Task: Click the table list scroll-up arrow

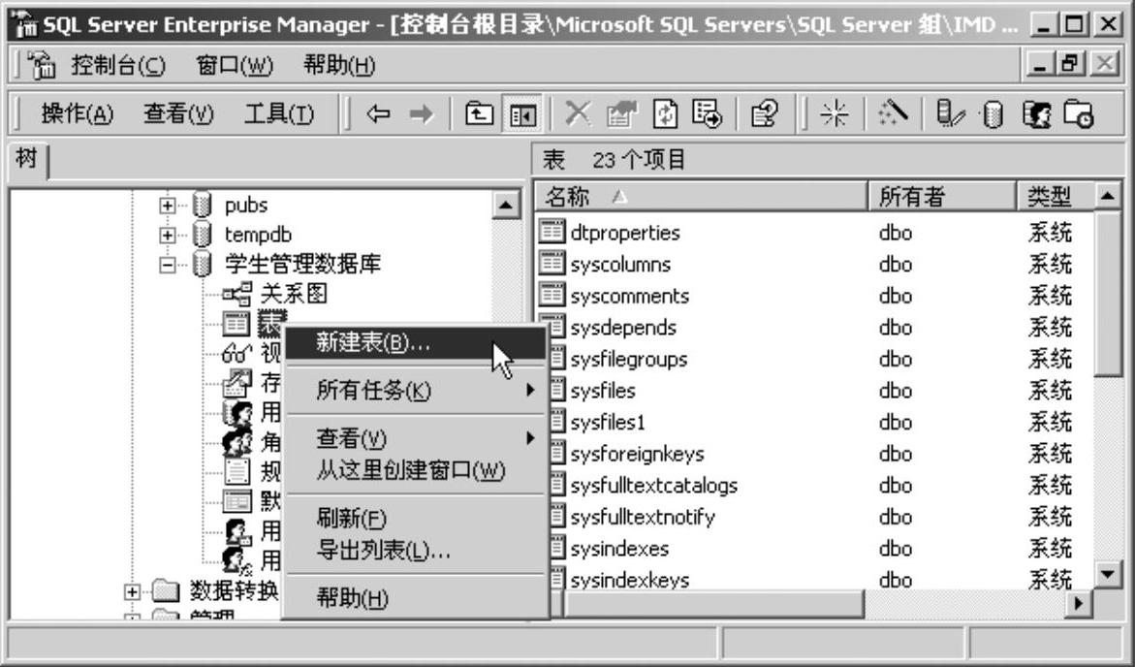Action: click(1108, 196)
